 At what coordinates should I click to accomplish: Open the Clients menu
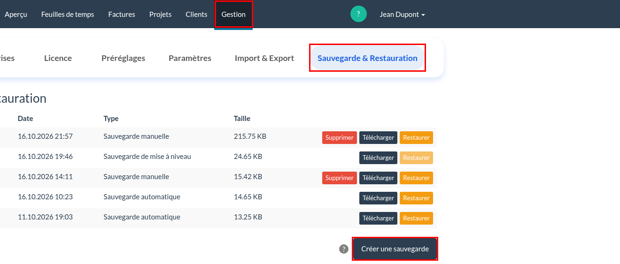[196, 15]
